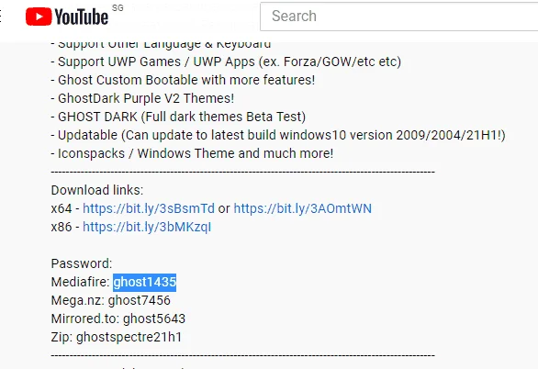This screenshot has width=538, height=369.
Task: Click the Zip: ghostspectre21h1 line
Action: tap(117, 337)
